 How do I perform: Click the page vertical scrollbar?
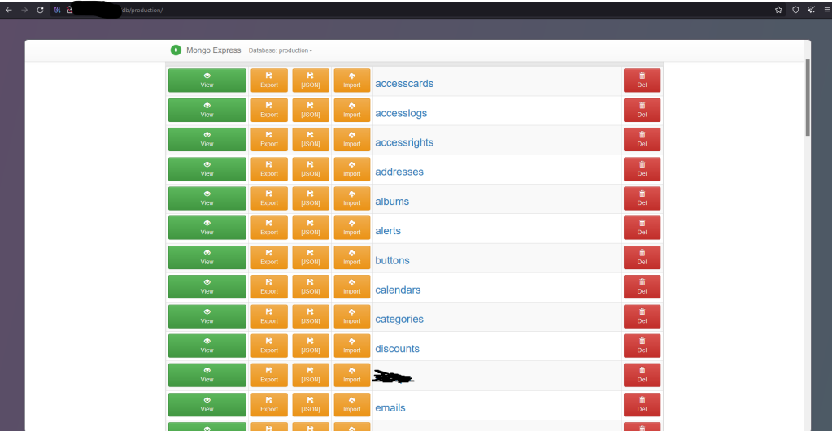tap(808, 97)
